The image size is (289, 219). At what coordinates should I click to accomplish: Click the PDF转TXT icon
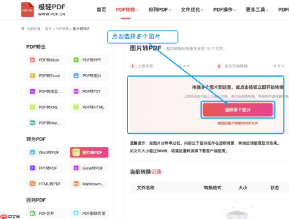point(76,91)
